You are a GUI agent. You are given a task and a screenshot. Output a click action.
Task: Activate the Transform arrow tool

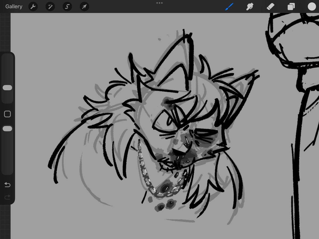[84, 6]
